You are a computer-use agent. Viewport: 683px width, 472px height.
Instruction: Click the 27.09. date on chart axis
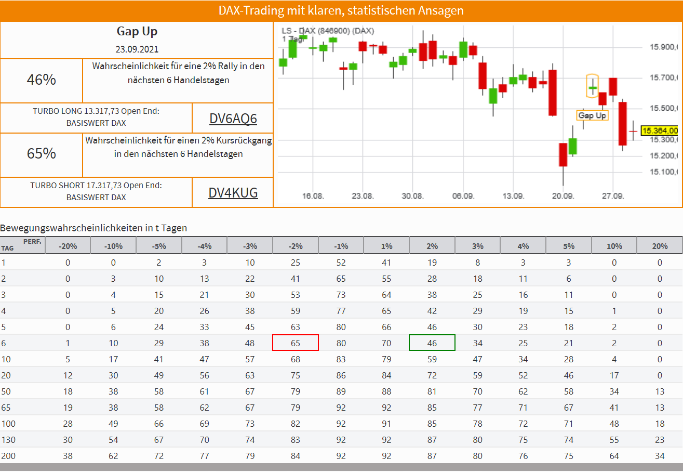click(x=613, y=196)
